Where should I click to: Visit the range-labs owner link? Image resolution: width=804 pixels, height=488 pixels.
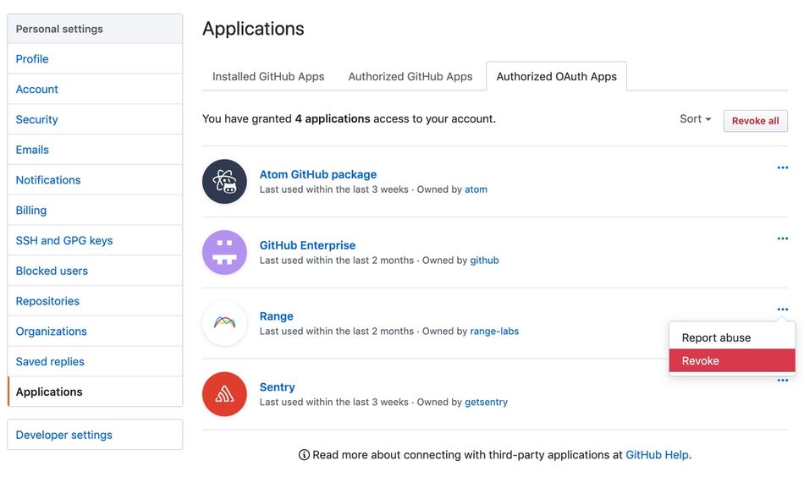tap(494, 332)
